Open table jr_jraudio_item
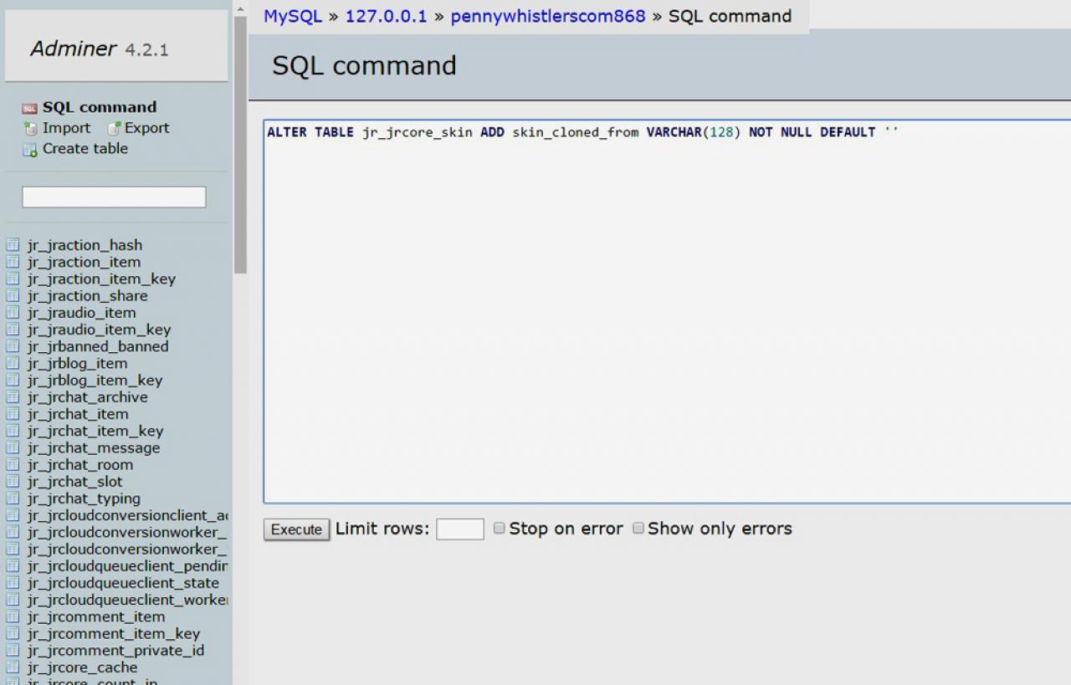 [81, 313]
